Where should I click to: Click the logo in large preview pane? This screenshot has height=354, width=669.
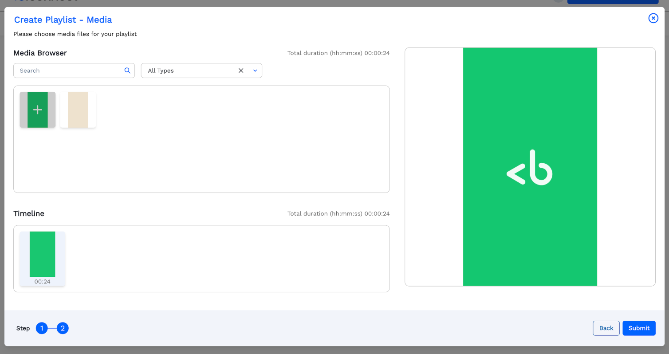530,167
